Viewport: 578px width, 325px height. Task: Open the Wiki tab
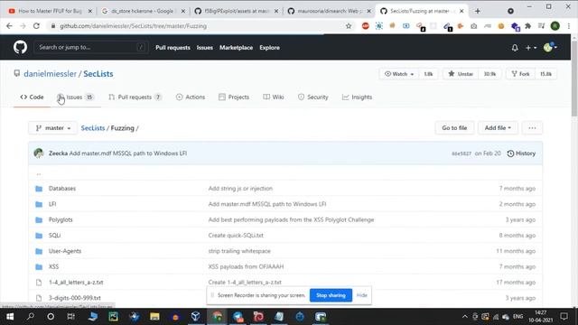coord(274,97)
